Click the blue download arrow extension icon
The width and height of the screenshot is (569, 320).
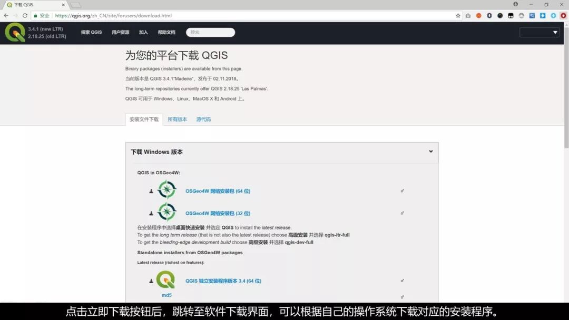(543, 16)
